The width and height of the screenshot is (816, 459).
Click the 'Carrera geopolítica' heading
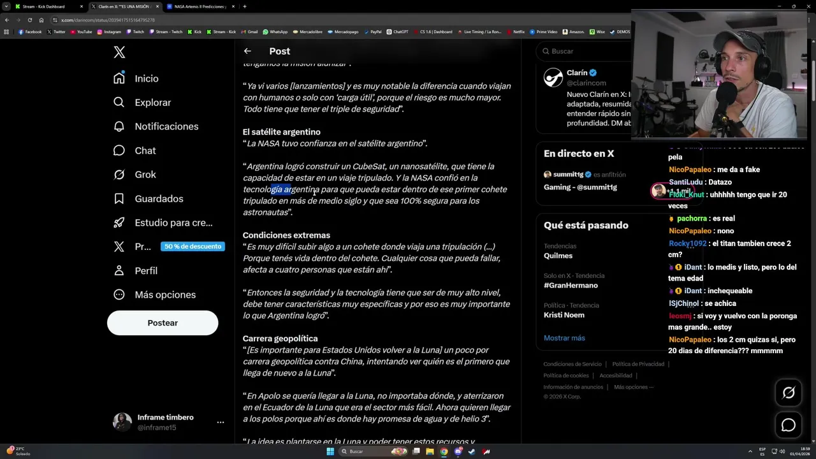point(280,339)
